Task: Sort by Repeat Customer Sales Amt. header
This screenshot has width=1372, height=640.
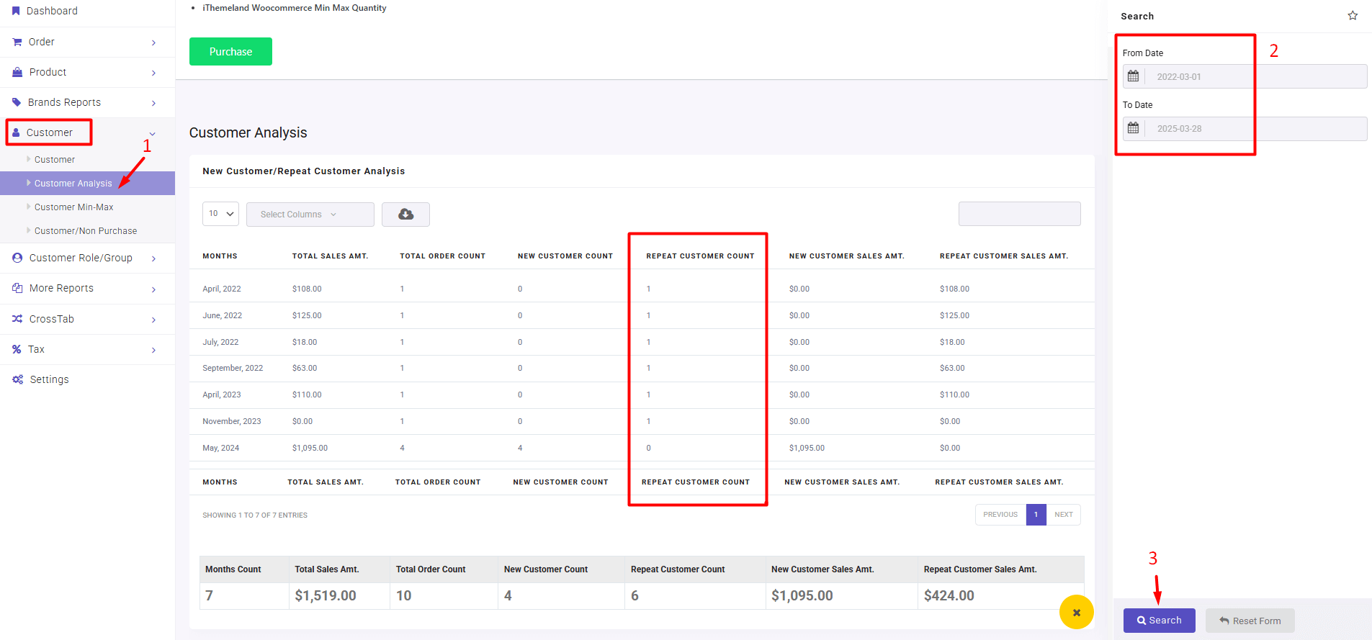Action: (1004, 256)
